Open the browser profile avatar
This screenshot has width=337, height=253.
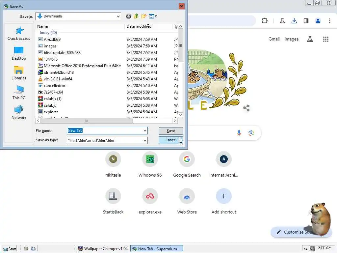point(318,21)
